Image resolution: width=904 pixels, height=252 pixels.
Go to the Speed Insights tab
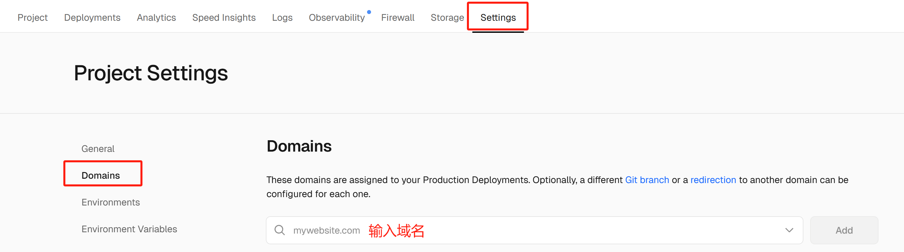(x=224, y=17)
